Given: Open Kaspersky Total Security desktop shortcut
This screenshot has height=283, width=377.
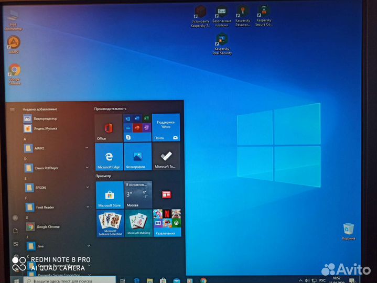Looking at the screenshot, I should pyautogui.click(x=222, y=44).
